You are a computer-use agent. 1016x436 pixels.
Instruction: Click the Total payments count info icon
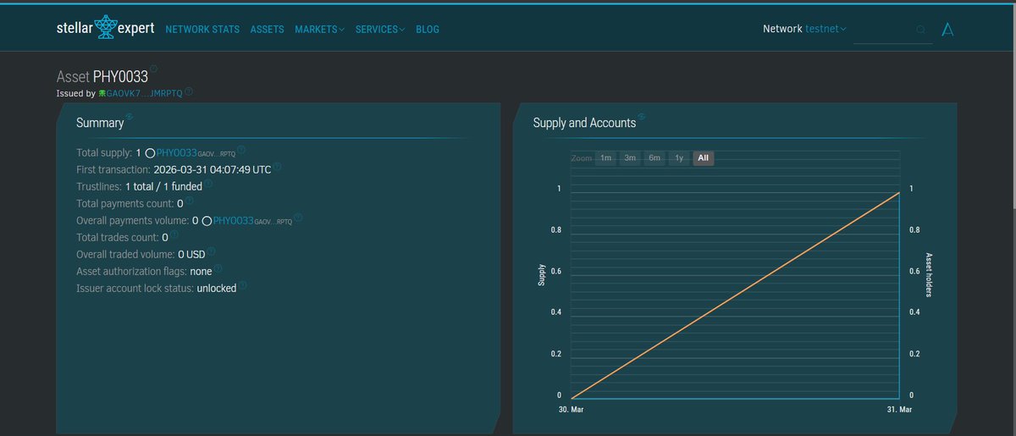(x=190, y=201)
